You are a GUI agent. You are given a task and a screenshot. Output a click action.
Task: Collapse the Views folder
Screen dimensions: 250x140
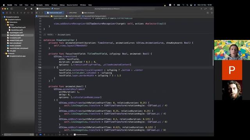[6, 25]
